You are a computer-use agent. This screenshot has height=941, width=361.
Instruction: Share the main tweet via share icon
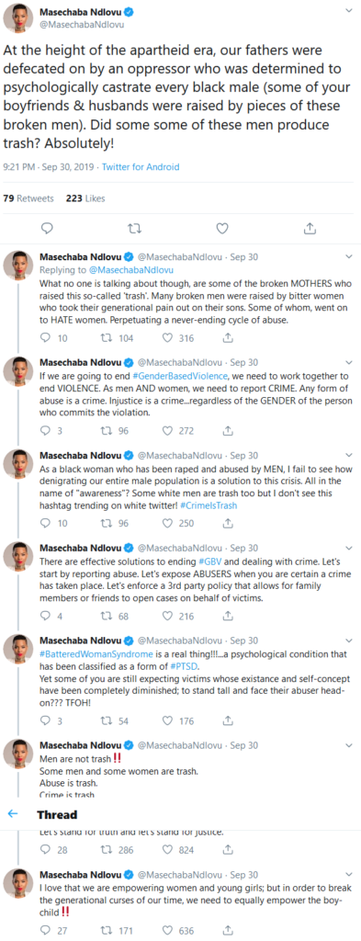pyautogui.click(x=310, y=228)
